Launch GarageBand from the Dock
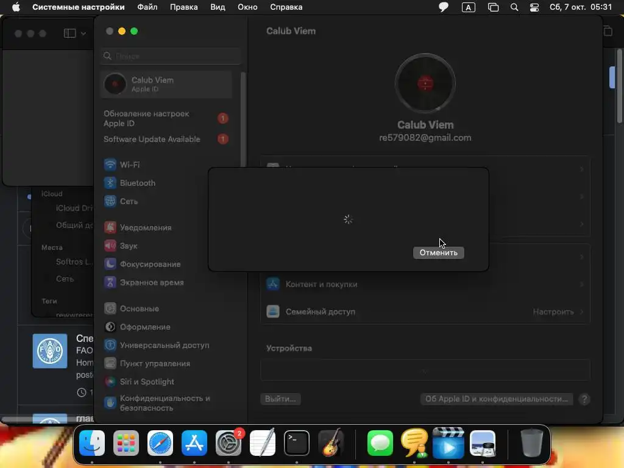The width and height of the screenshot is (624, 468). 331,443
